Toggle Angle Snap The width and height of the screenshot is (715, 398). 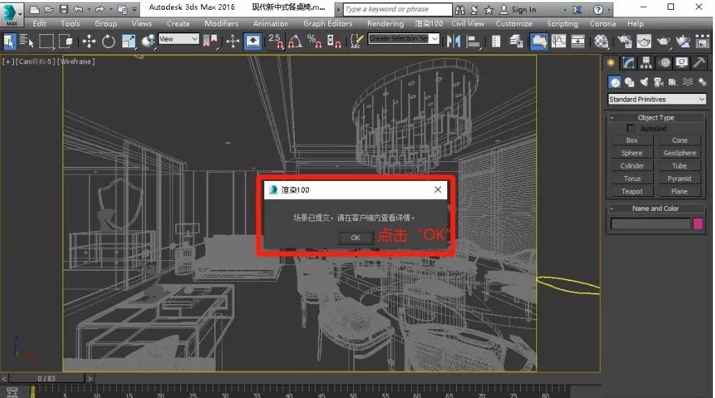click(295, 42)
